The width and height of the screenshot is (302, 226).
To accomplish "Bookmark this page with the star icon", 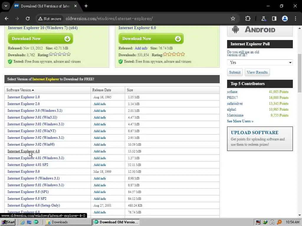I will 233,19.
